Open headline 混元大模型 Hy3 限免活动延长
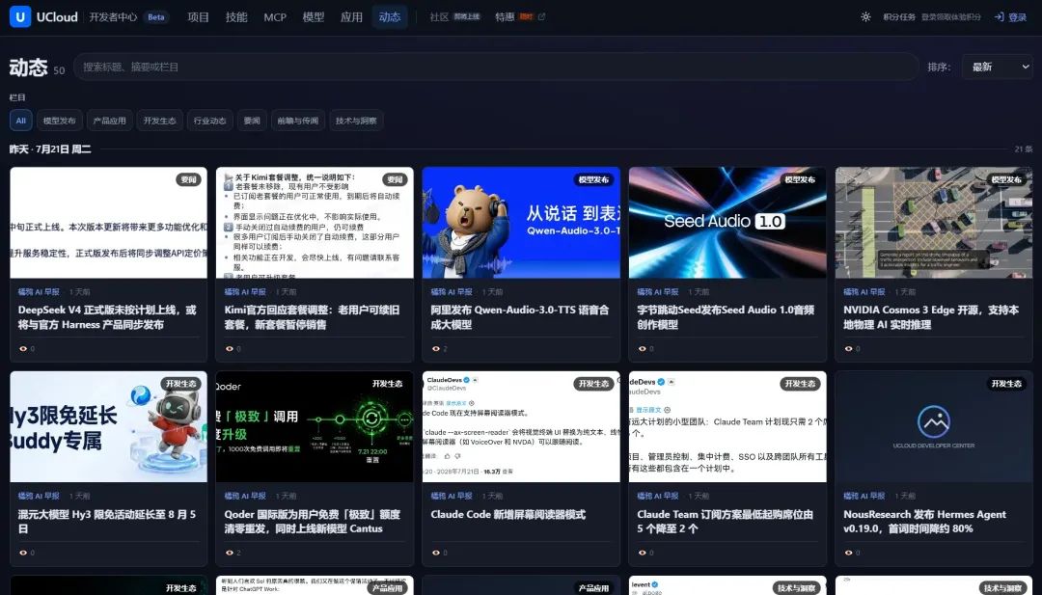Viewport: 1042px width, 595px height. (107, 522)
